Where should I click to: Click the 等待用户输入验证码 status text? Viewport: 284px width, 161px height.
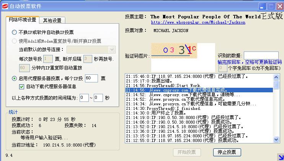pyautogui.click(x=44, y=138)
